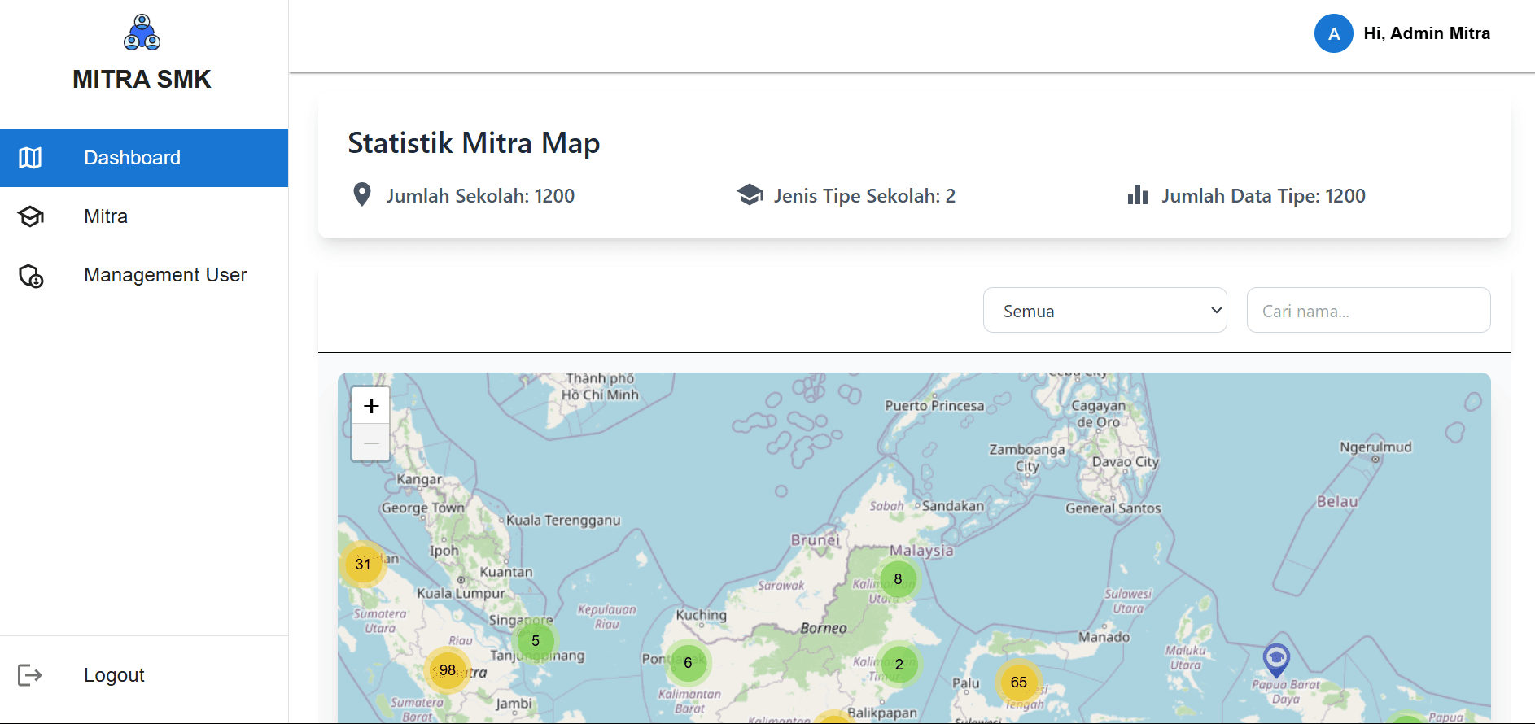Focus the Cari nama search field
The image size is (1535, 724).
tap(1369, 310)
